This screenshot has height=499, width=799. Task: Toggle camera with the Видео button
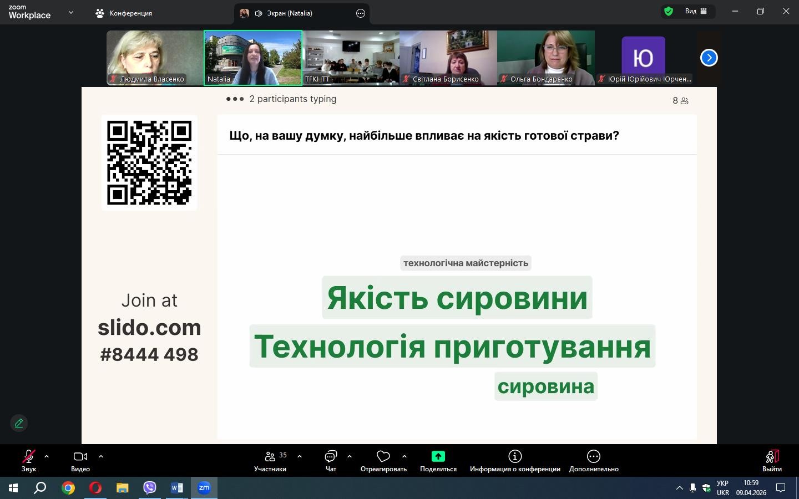80,460
